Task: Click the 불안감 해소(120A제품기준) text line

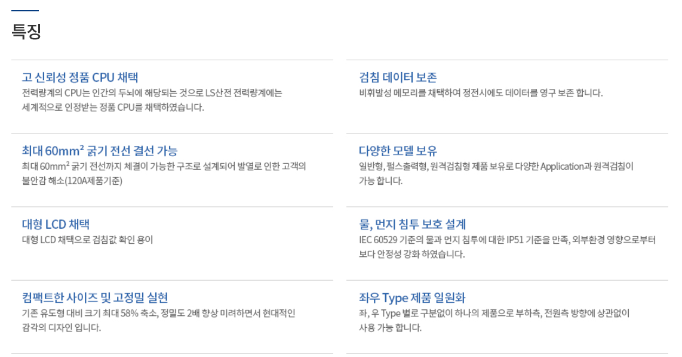Action: click(x=72, y=181)
